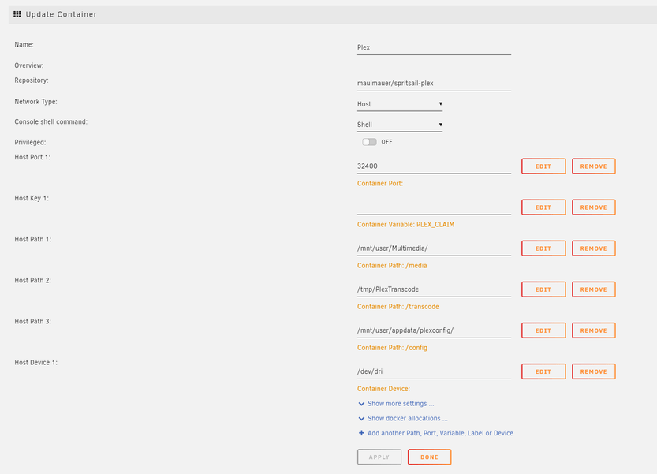
Task: Edit the PLEX_CLAIM Host Key 1
Action: pyautogui.click(x=543, y=207)
